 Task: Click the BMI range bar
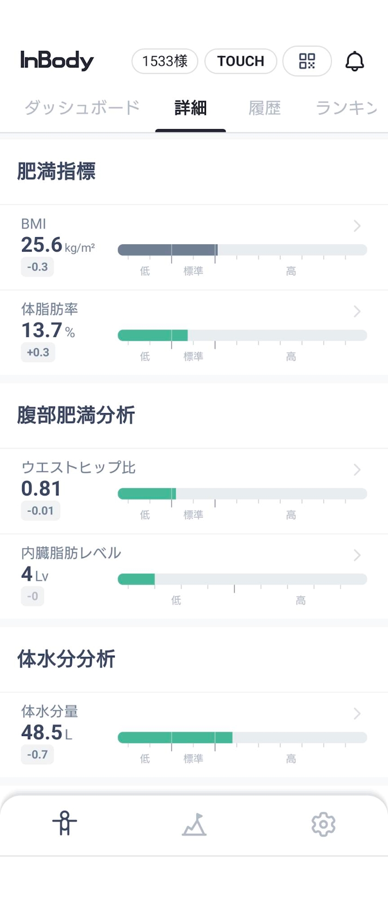tap(242, 250)
